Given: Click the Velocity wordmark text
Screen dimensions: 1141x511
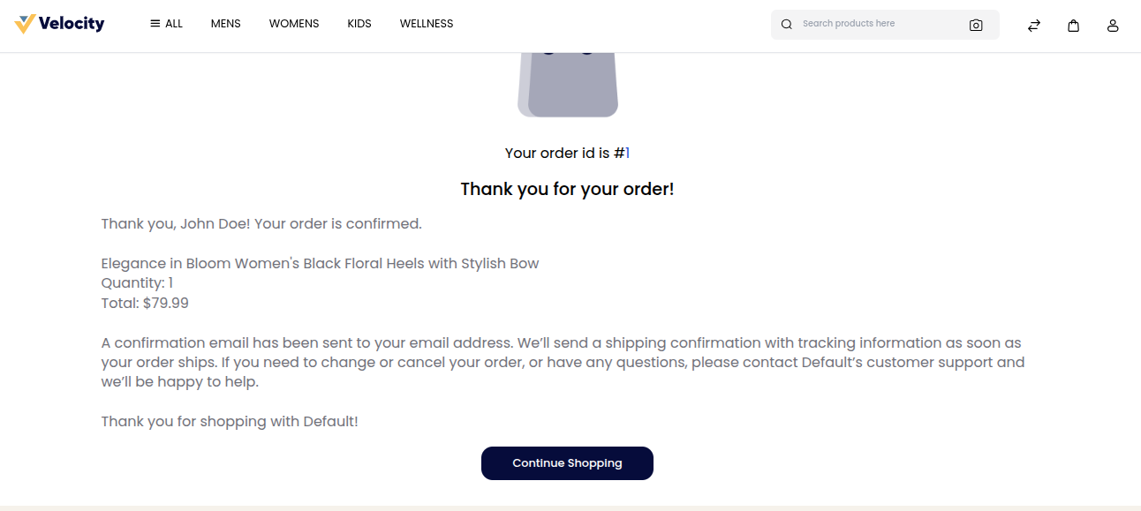Looking at the screenshot, I should click(x=72, y=24).
